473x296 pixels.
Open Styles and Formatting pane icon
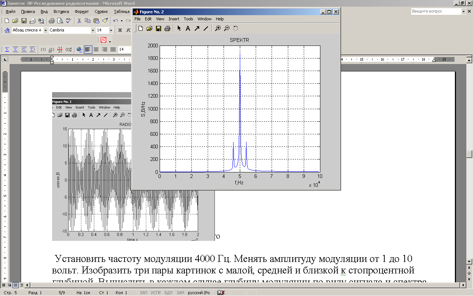pyautogui.click(x=7, y=30)
